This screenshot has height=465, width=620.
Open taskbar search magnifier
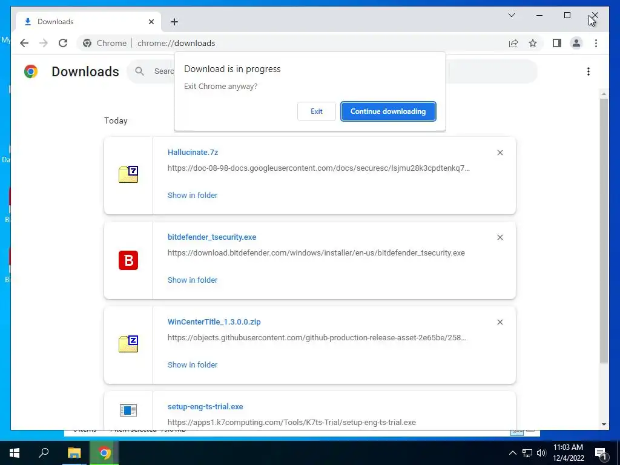pyautogui.click(x=44, y=453)
